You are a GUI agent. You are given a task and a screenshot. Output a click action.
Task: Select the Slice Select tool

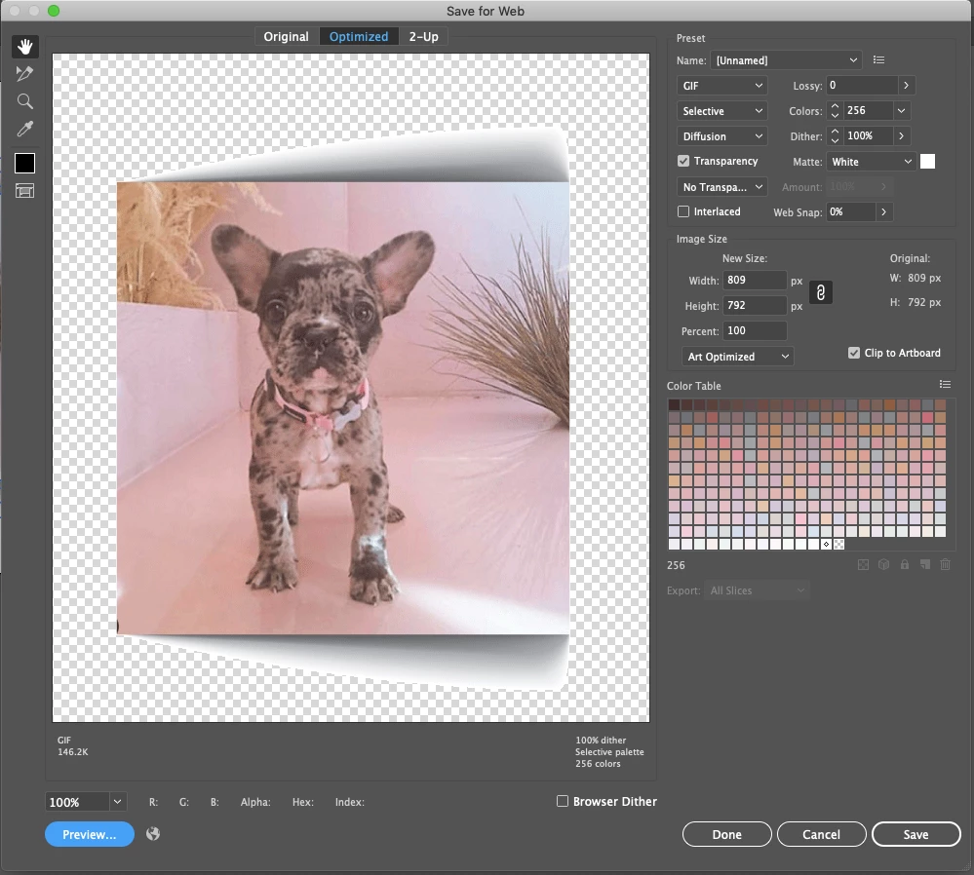coord(24,74)
